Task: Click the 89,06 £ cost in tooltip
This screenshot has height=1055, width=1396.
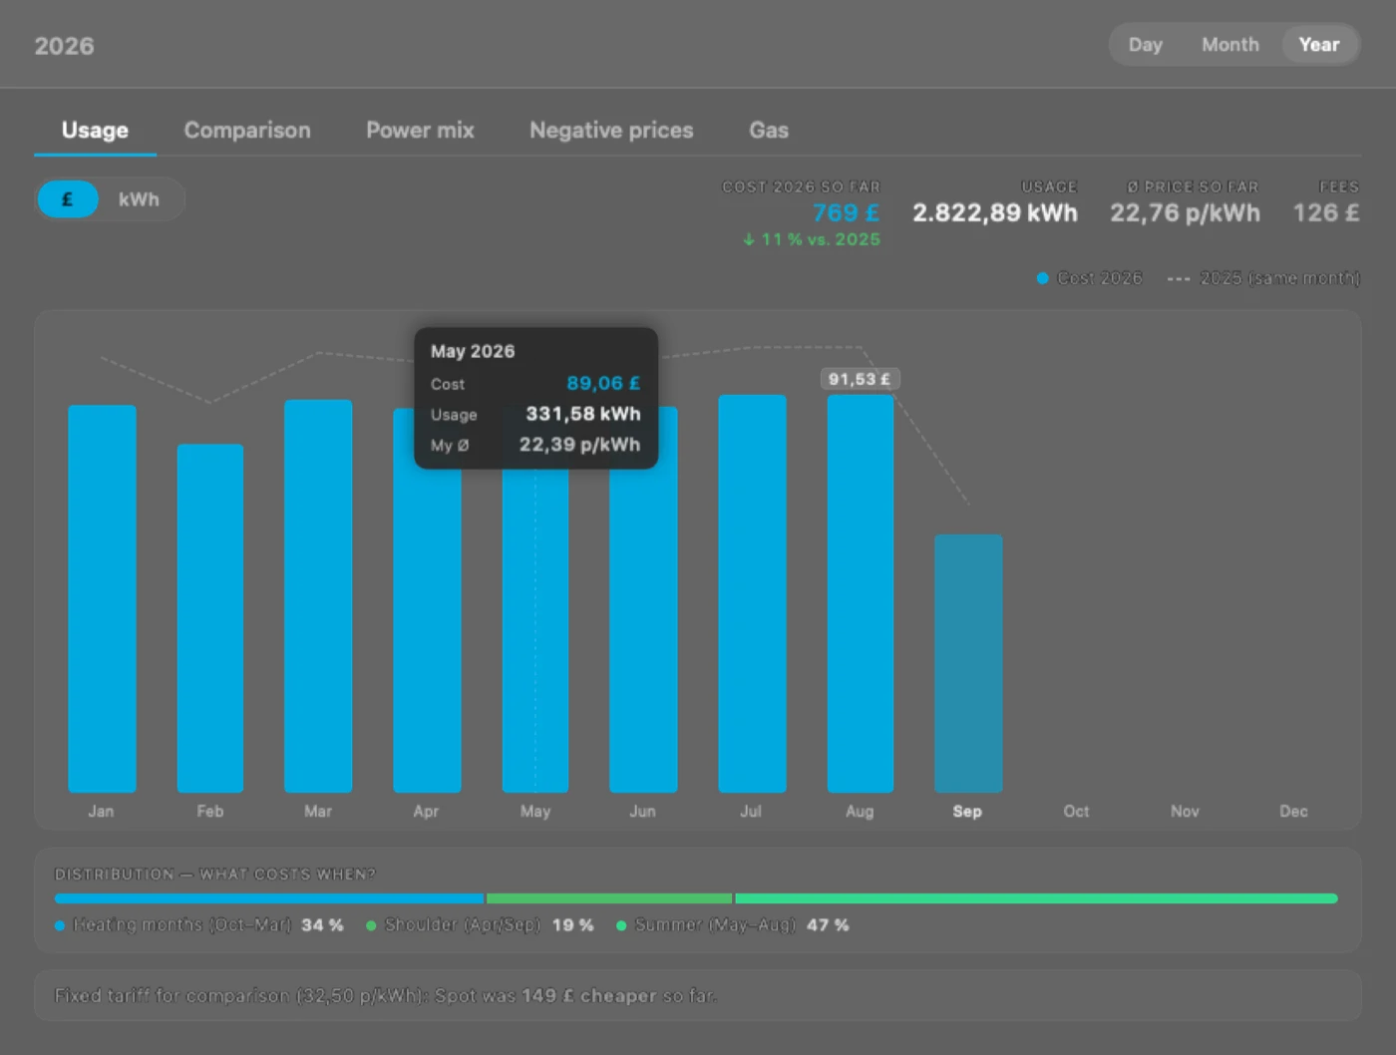Action: coord(603,383)
